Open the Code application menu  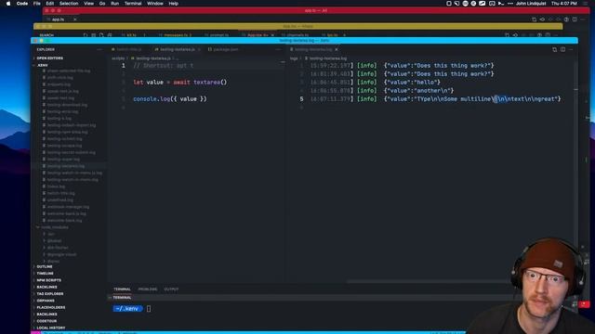point(22,4)
